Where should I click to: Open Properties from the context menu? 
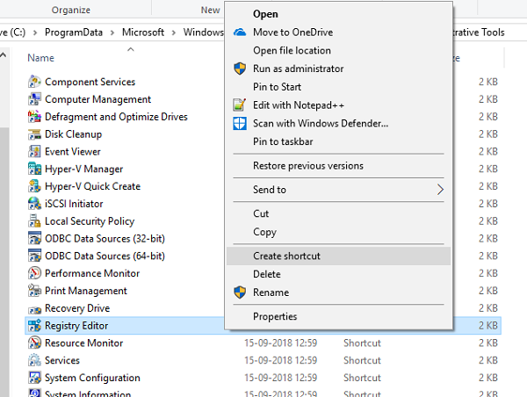(x=275, y=316)
